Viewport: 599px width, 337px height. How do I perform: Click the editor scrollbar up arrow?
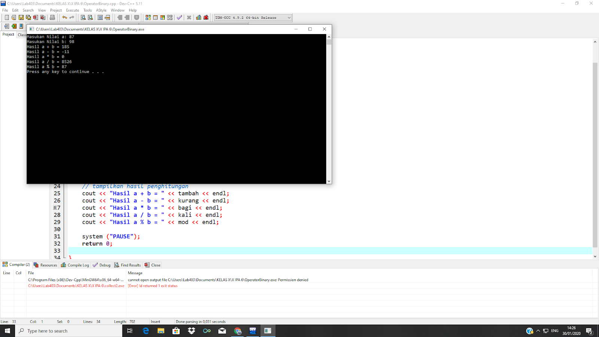595,42
